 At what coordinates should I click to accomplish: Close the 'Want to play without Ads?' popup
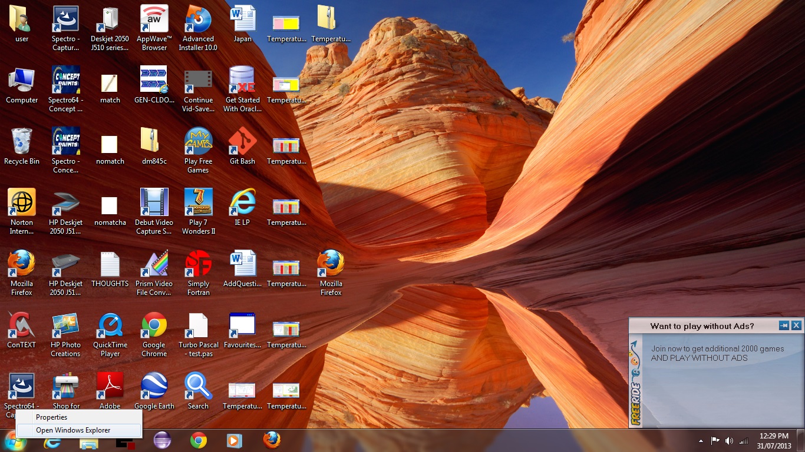[796, 325]
